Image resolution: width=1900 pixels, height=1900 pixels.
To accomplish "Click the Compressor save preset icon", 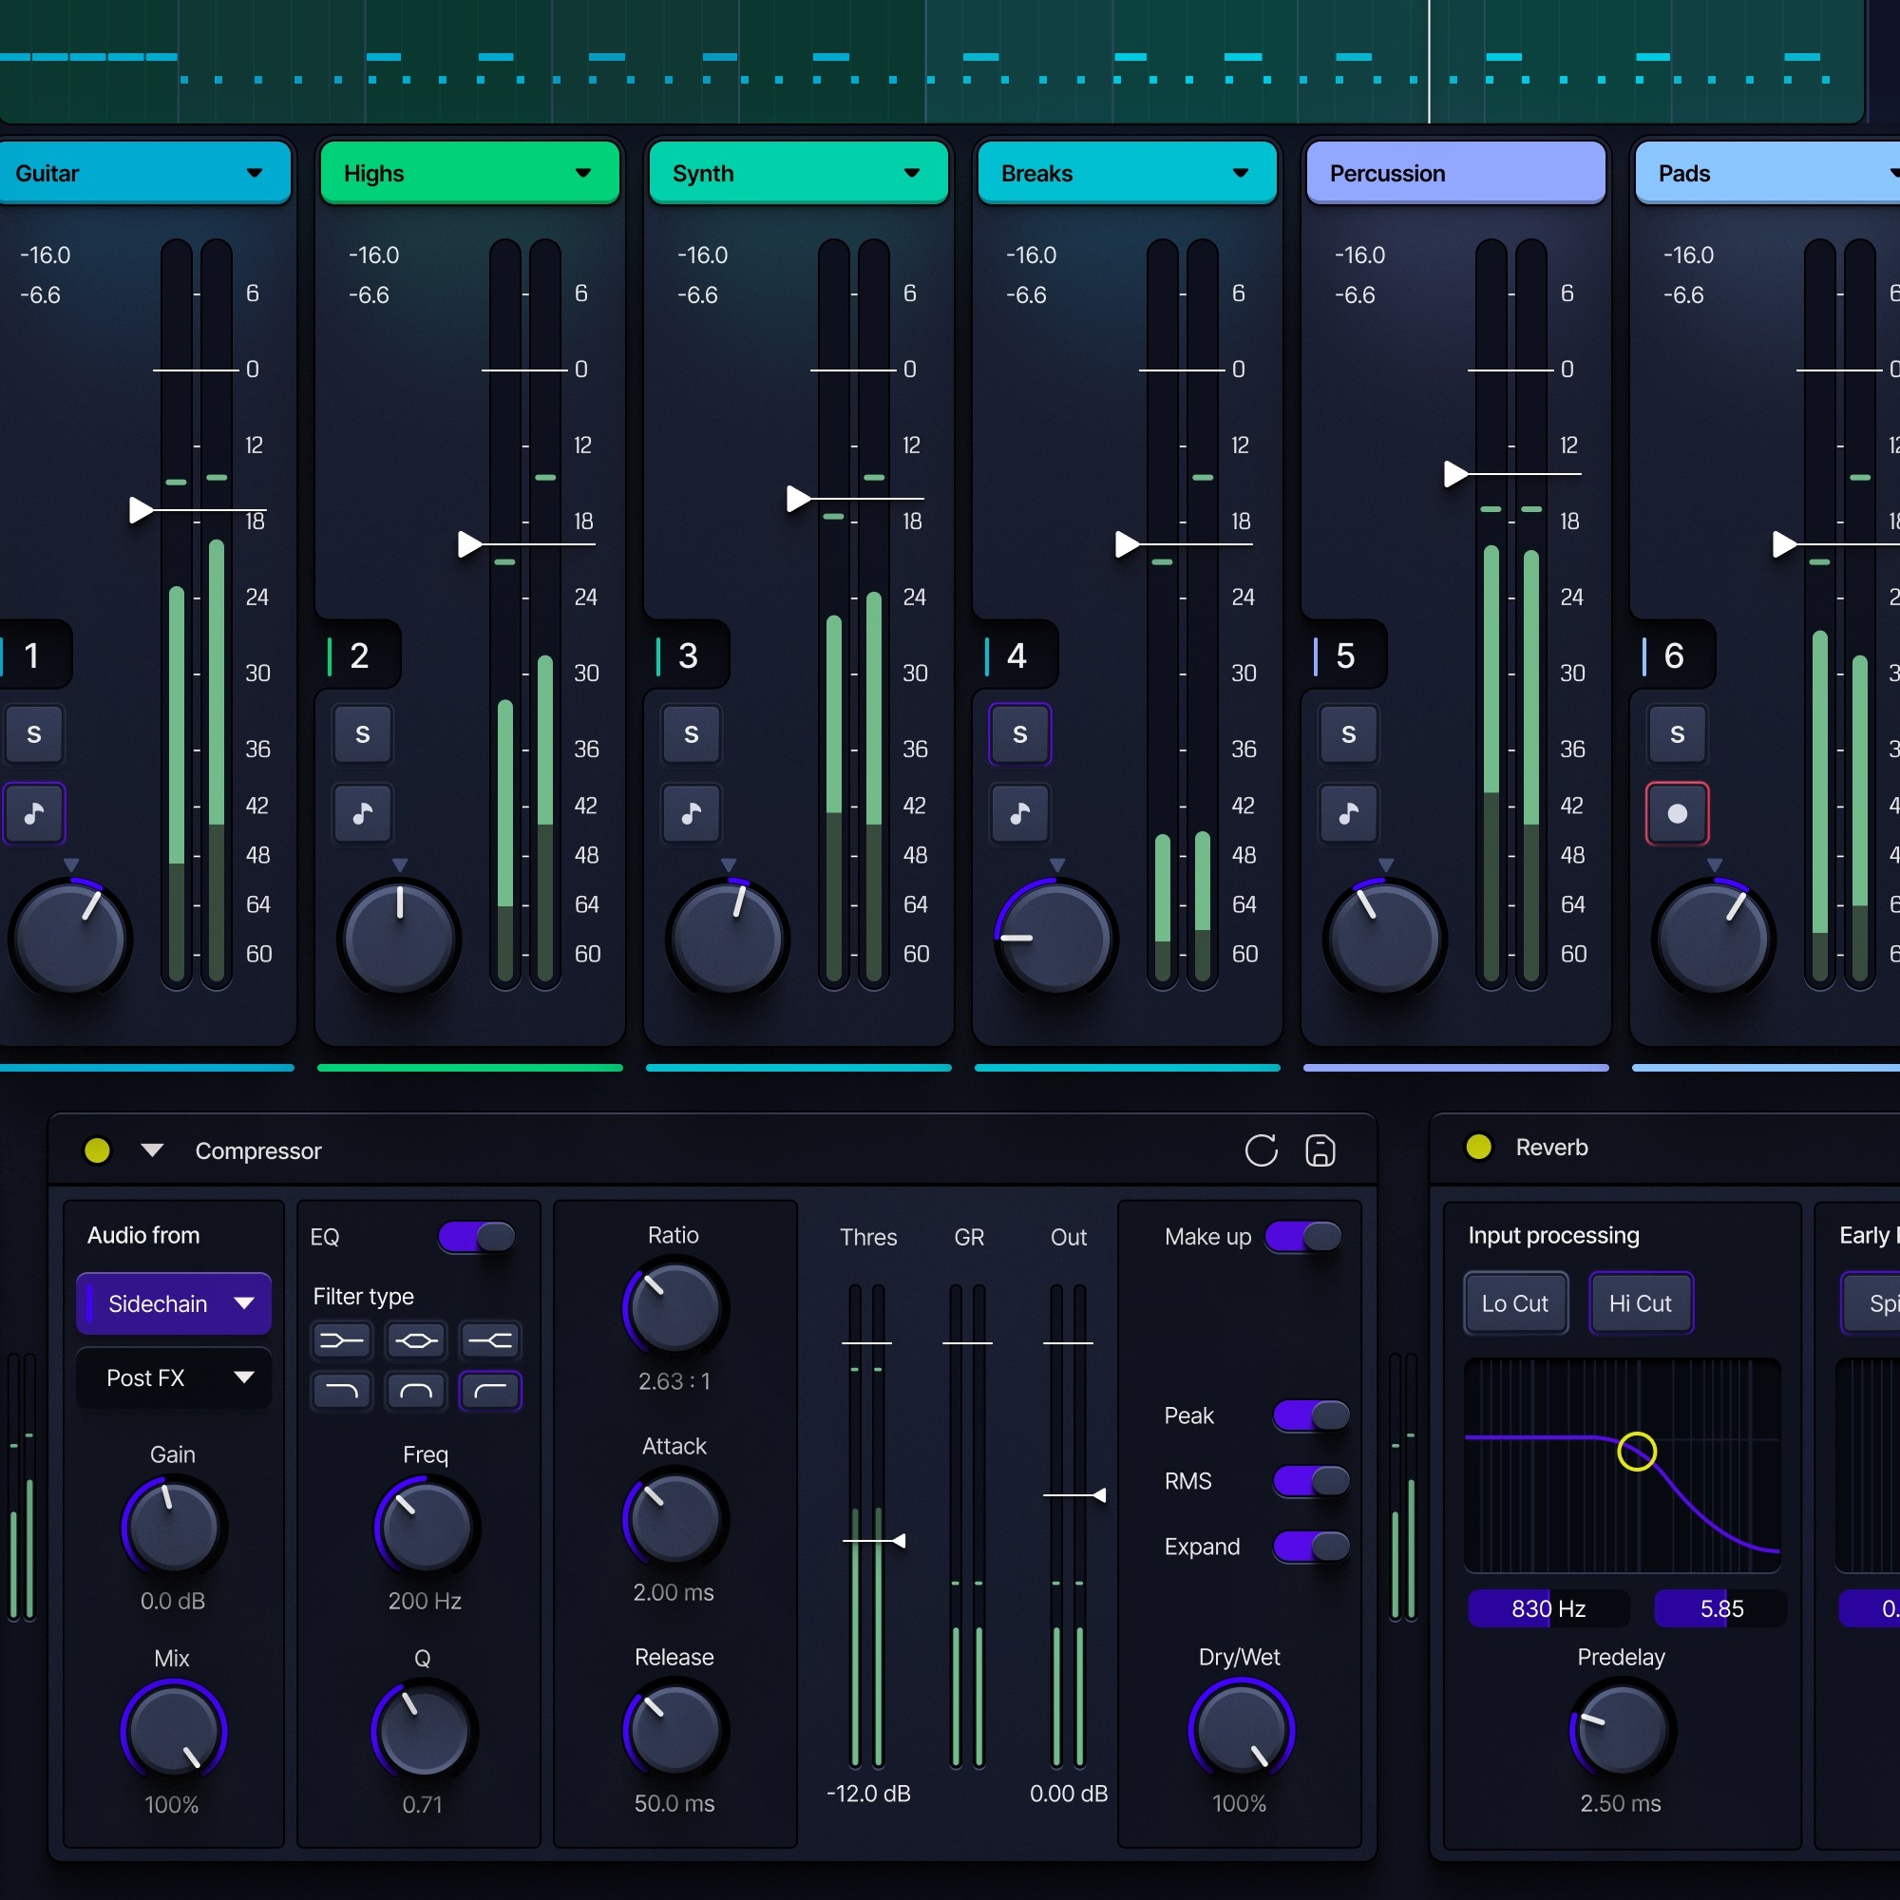I will click(x=1320, y=1150).
